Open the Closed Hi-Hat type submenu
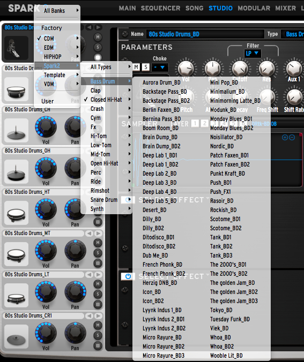304x362 pixels. 106,100
